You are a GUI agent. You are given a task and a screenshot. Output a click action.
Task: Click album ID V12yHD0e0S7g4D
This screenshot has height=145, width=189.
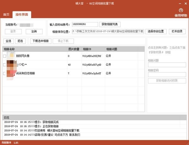[92, 65]
